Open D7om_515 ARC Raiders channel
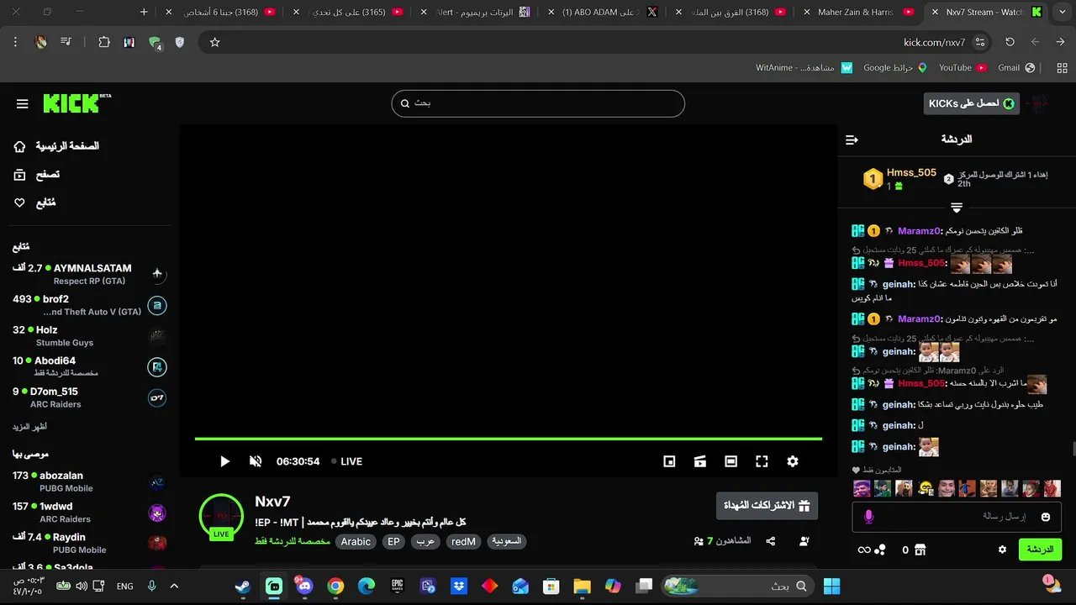Screen dimensions: 1076x605 click(x=89, y=397)
